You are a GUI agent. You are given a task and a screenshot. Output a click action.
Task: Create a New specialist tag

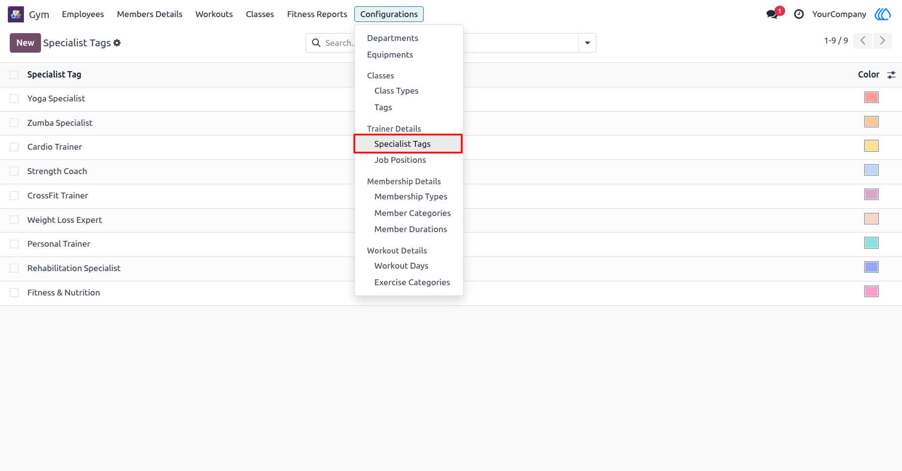[25, 43]
